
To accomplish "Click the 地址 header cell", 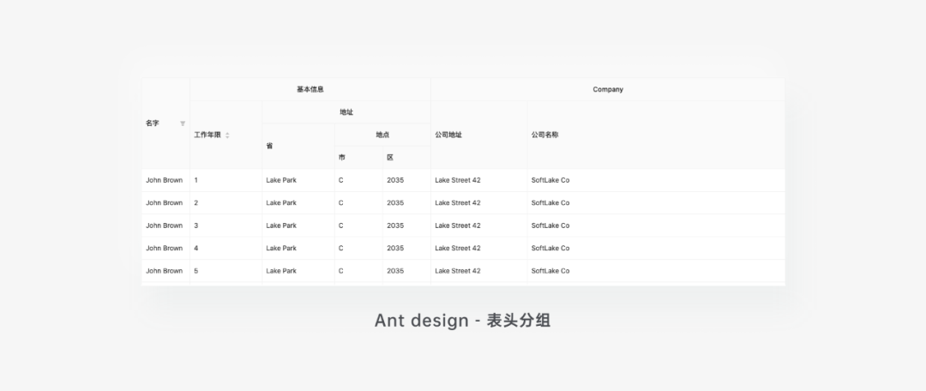I will (x=346, y=112).
